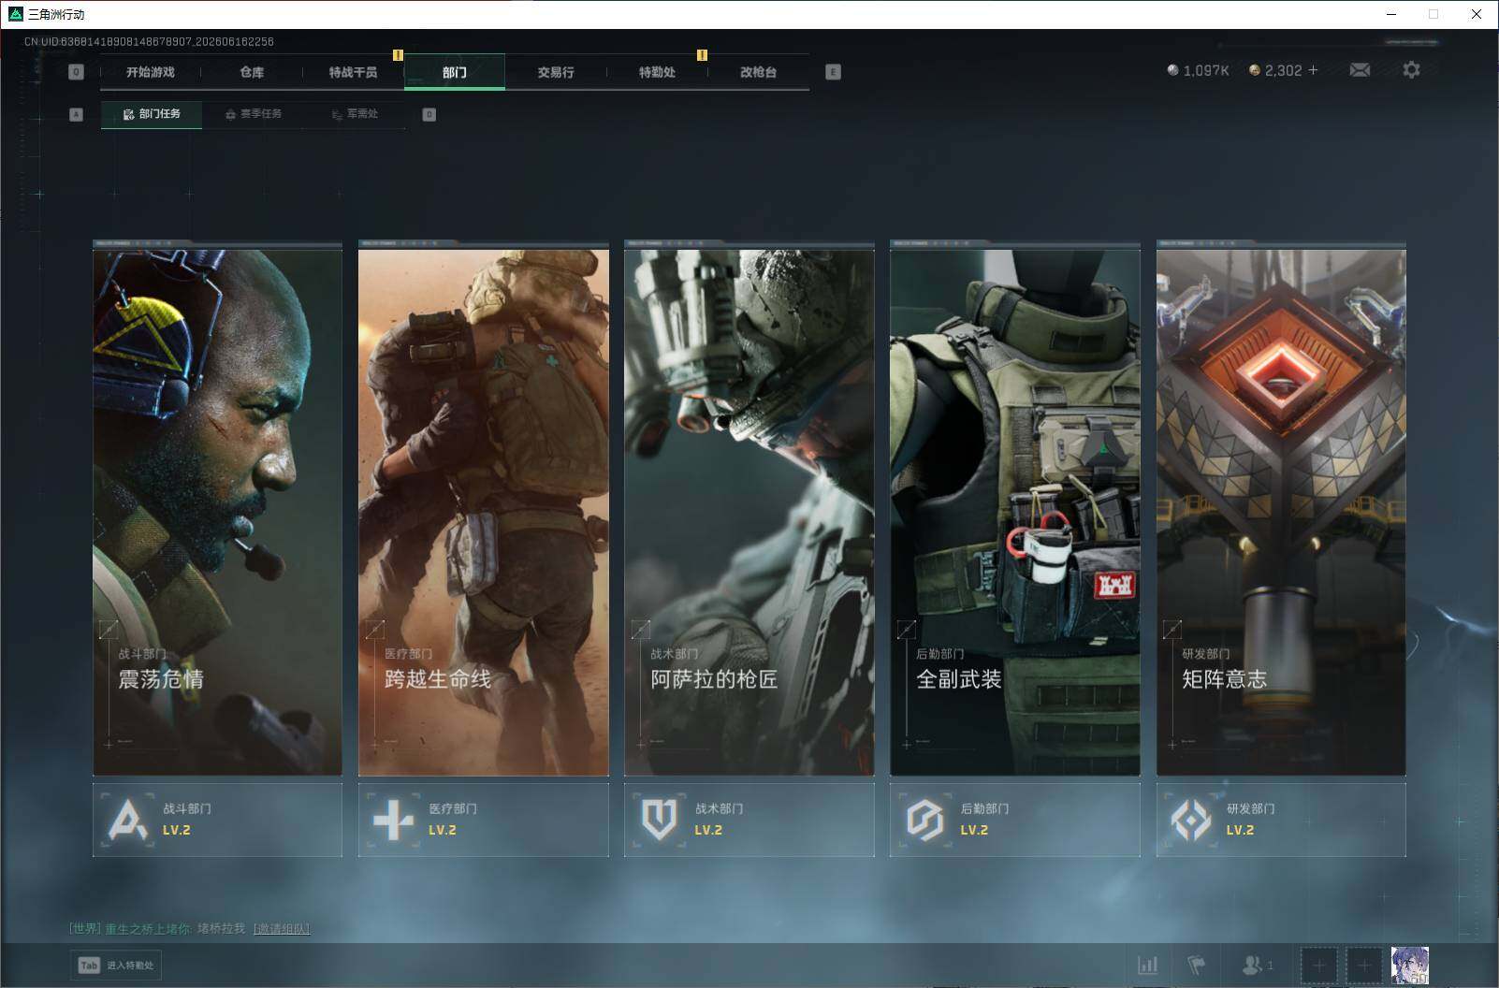
Task: Click the Tab 进入特勤处 button
Action: click(116, 966)
